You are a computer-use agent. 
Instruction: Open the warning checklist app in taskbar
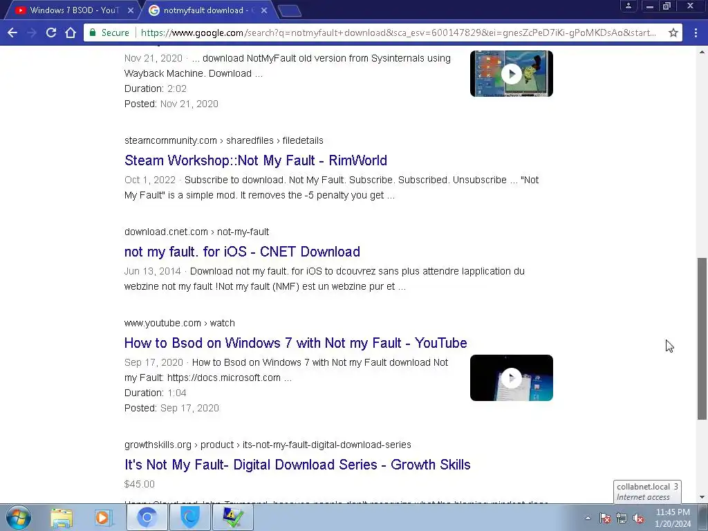point(233,517)
